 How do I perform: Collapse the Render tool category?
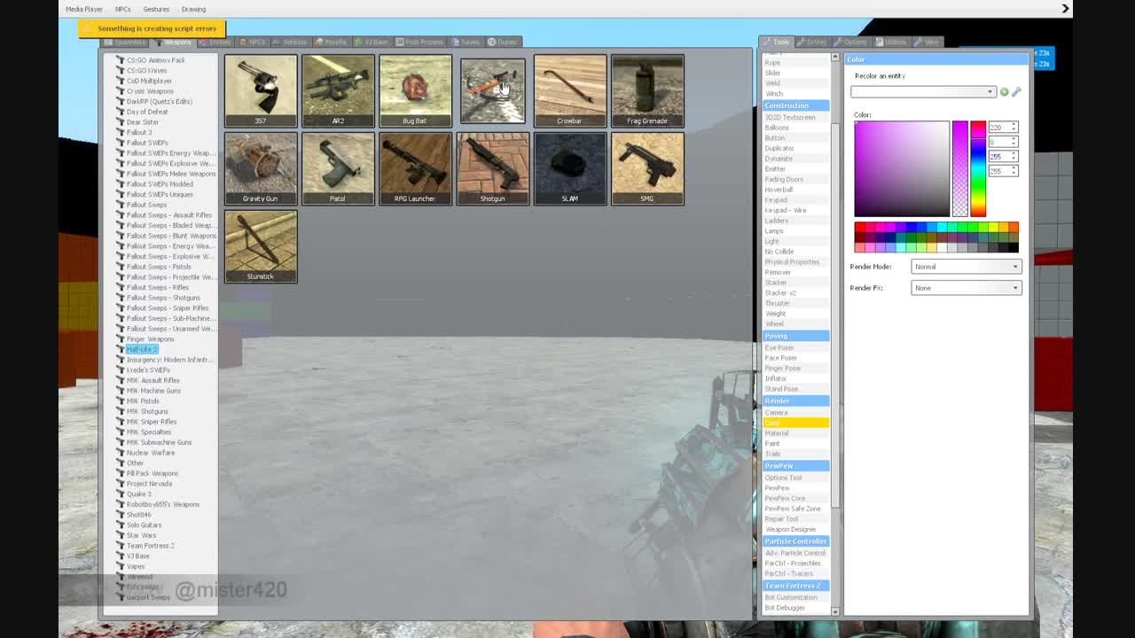point(796,401)
